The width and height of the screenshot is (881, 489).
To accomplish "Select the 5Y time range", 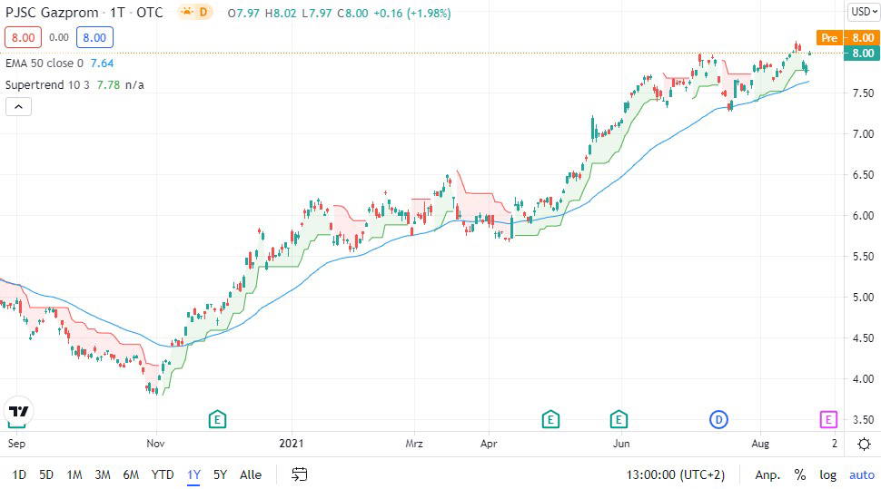I will 220,475.
